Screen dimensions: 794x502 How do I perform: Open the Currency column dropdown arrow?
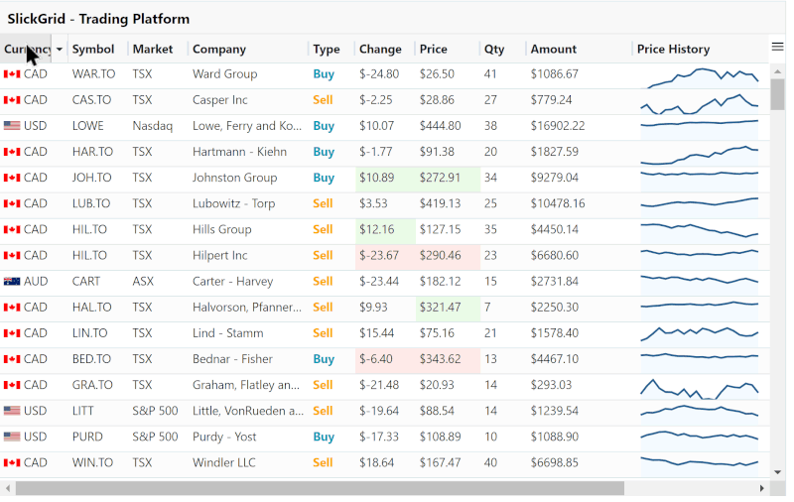[x=60, y=49]
